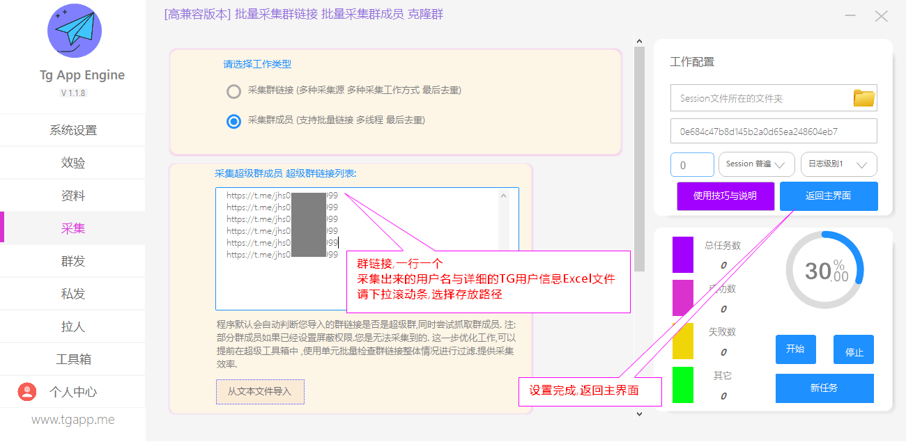Open the 系统设置 menu item

73,130
